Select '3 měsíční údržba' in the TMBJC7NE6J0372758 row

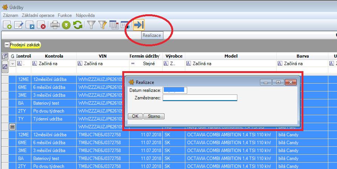54,151
